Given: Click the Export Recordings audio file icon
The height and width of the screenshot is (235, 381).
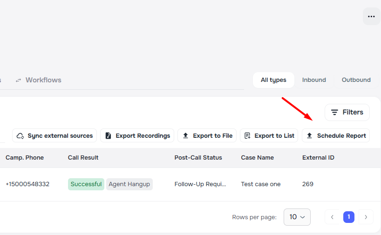Looking at the screenshot, I should [x=108, y=136].
